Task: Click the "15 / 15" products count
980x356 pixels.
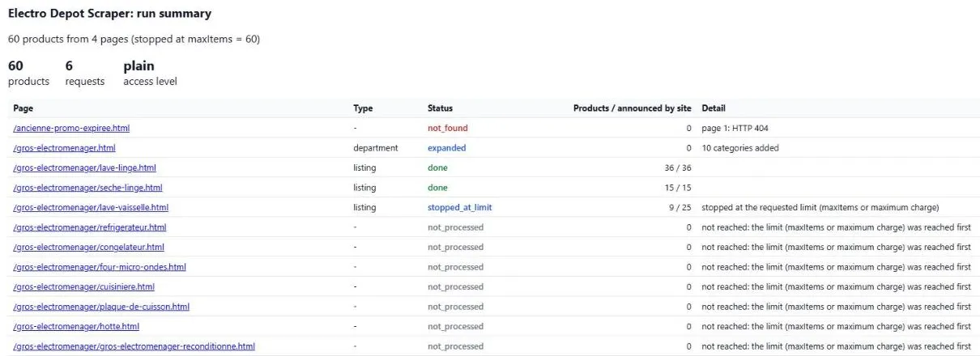Action: coord(678,188)
